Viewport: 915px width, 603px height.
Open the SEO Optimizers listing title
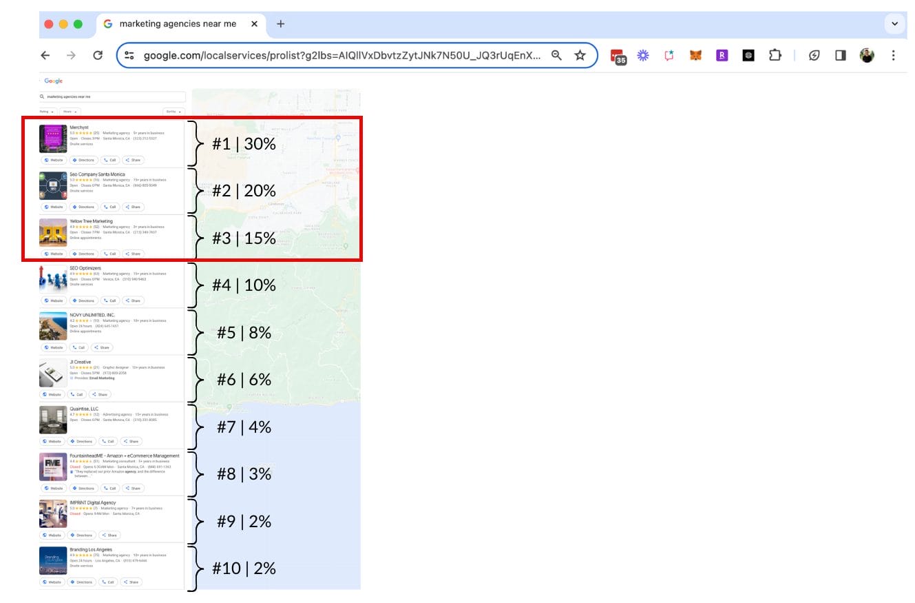tap(85, 268)
